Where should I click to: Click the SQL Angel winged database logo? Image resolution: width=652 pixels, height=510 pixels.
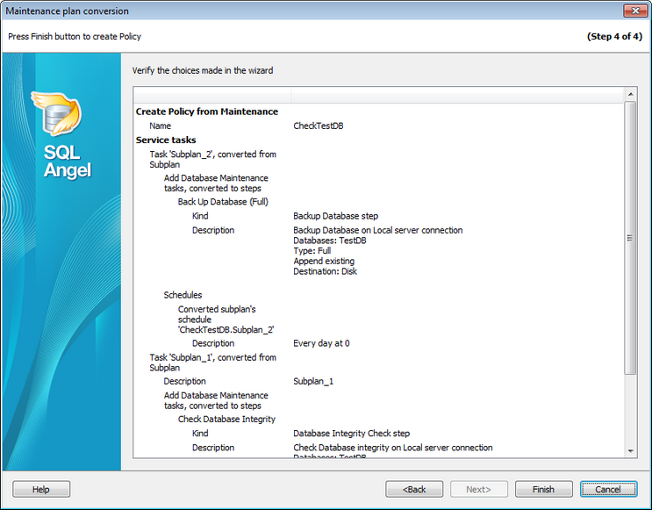coord(56,113)
